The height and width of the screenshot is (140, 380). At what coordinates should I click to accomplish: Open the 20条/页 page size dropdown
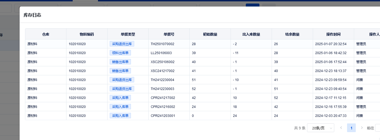click(320, 128)
